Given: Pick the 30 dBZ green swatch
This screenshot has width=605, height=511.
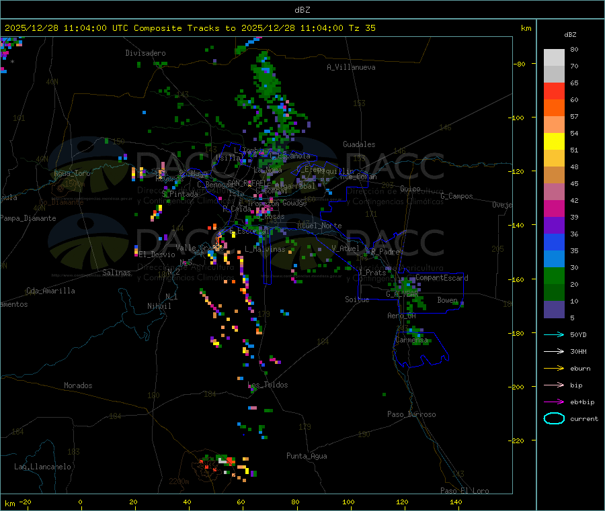Looking at the screenshot, I should point(554,275).
